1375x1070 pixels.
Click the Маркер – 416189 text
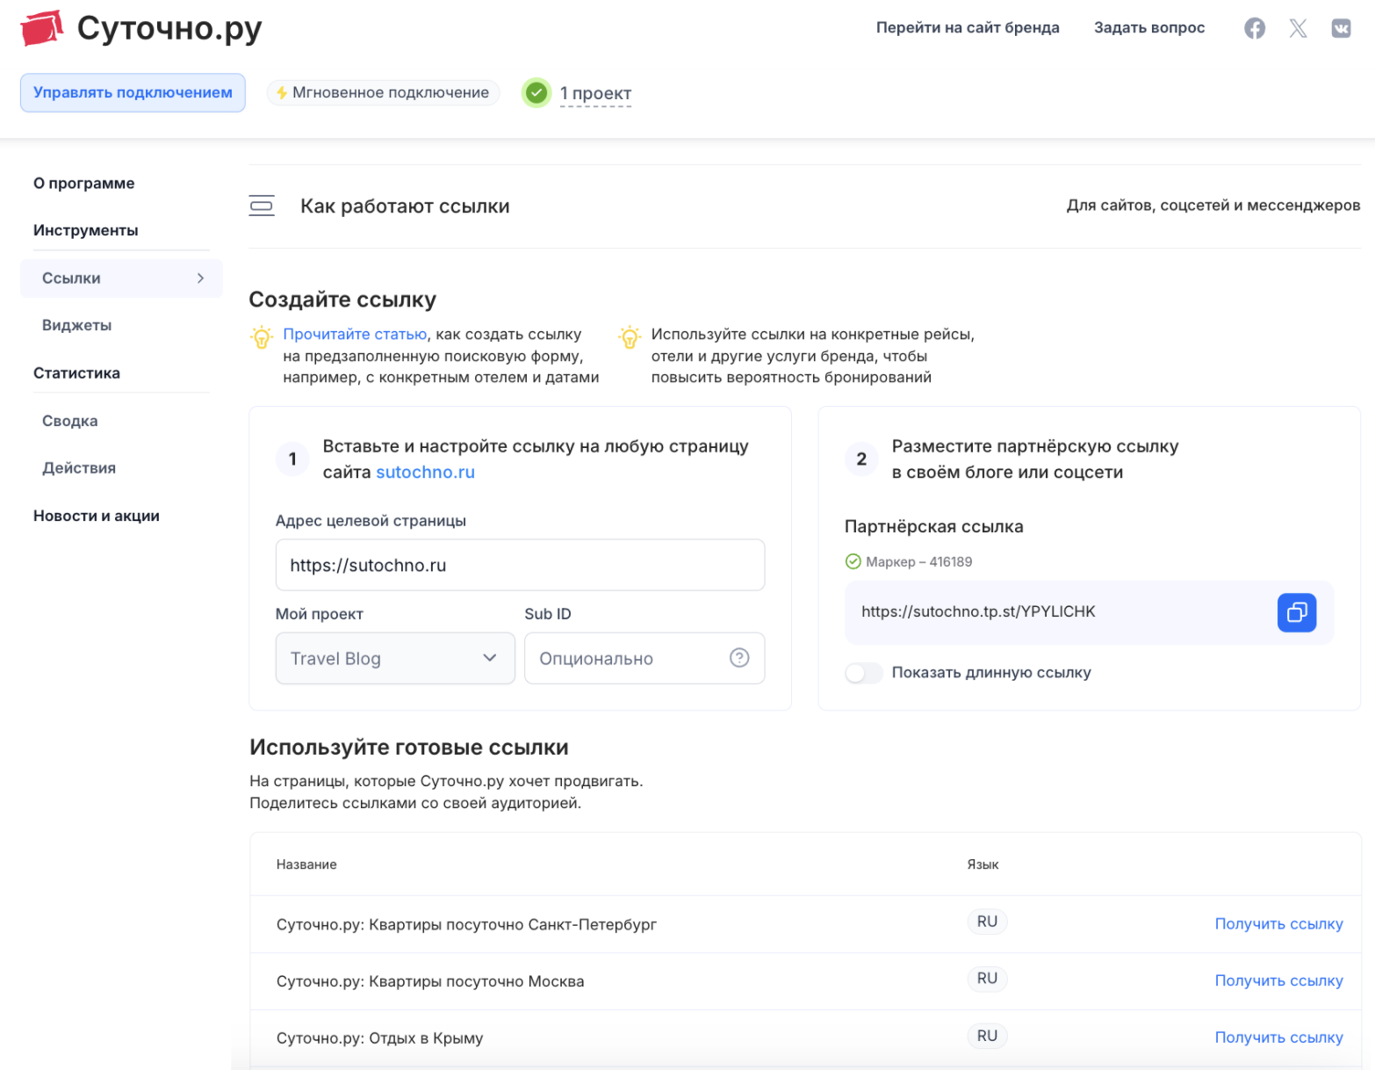pyautogui.click(x=918, y=561)
